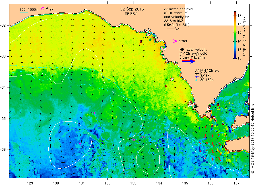
Task: Click the magenta drifter legend arrowhead
Action: tap(175, 41)
